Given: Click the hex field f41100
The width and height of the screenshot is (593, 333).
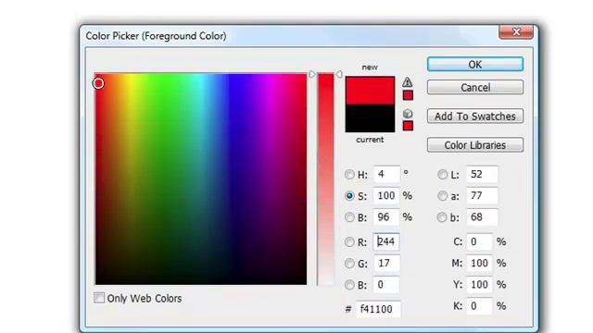Looking at the screenshot, I should coord(378,309).
